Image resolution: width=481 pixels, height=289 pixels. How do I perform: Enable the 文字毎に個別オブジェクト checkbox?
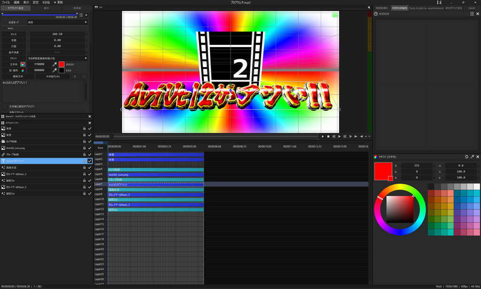(x=5, y=106)
